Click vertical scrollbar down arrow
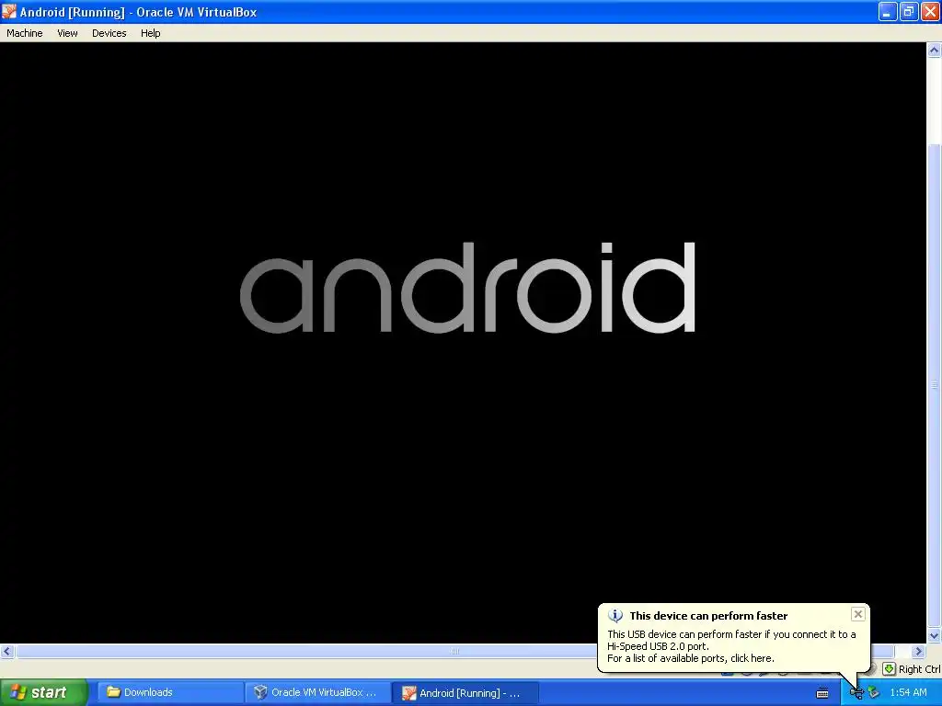The image size is (942, 706). point(935,636)
